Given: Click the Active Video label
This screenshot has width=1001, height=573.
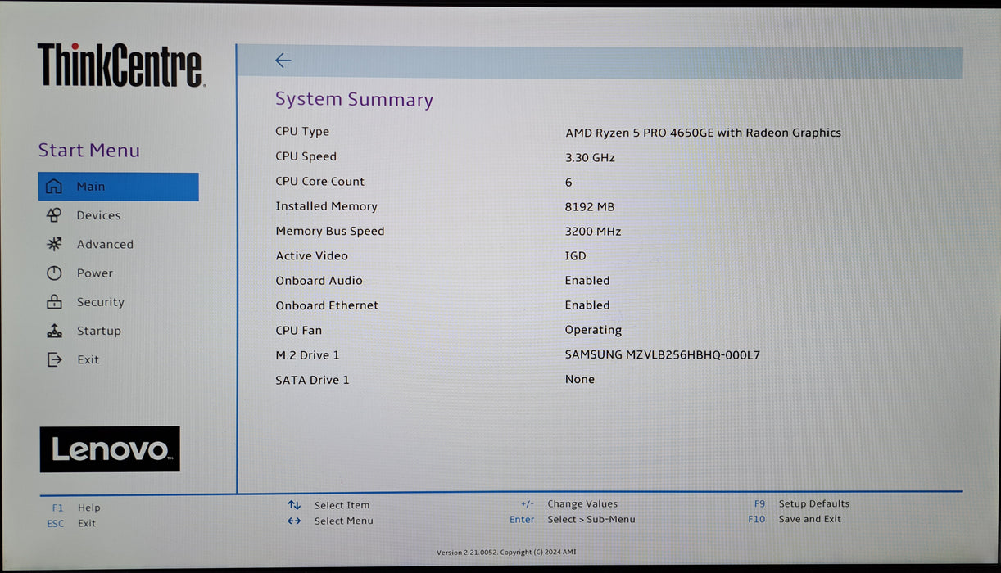Looking at the screenshot, I should pos(312,255).
